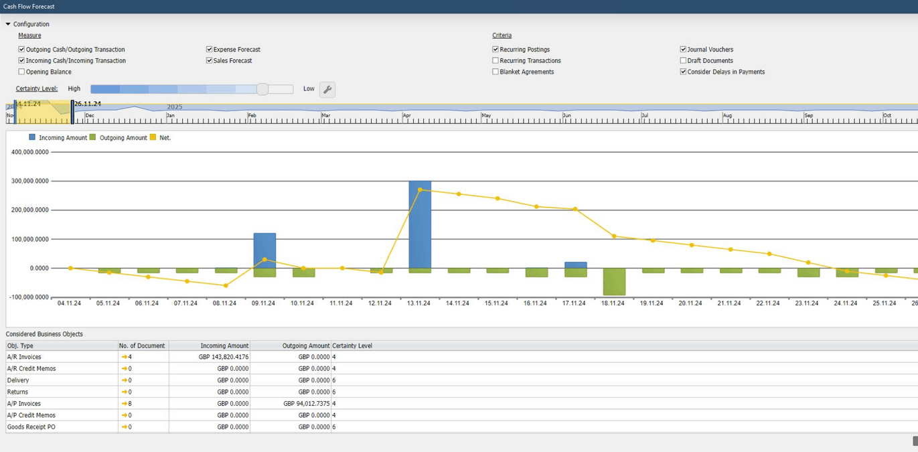
Task: Click the 26.11.24 timeline range end marker
Action: pos(72,112)
